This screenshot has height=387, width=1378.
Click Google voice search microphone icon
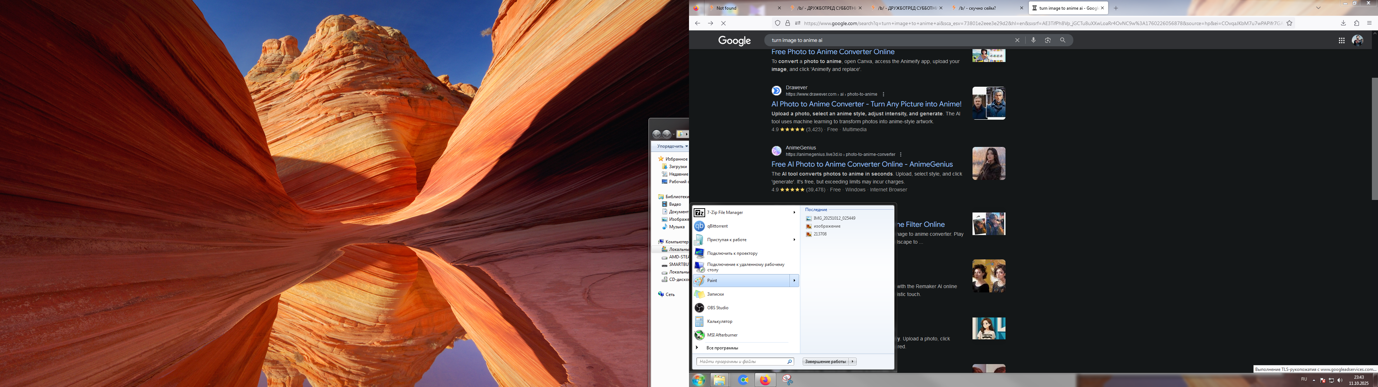click(x=1033, y=40)
